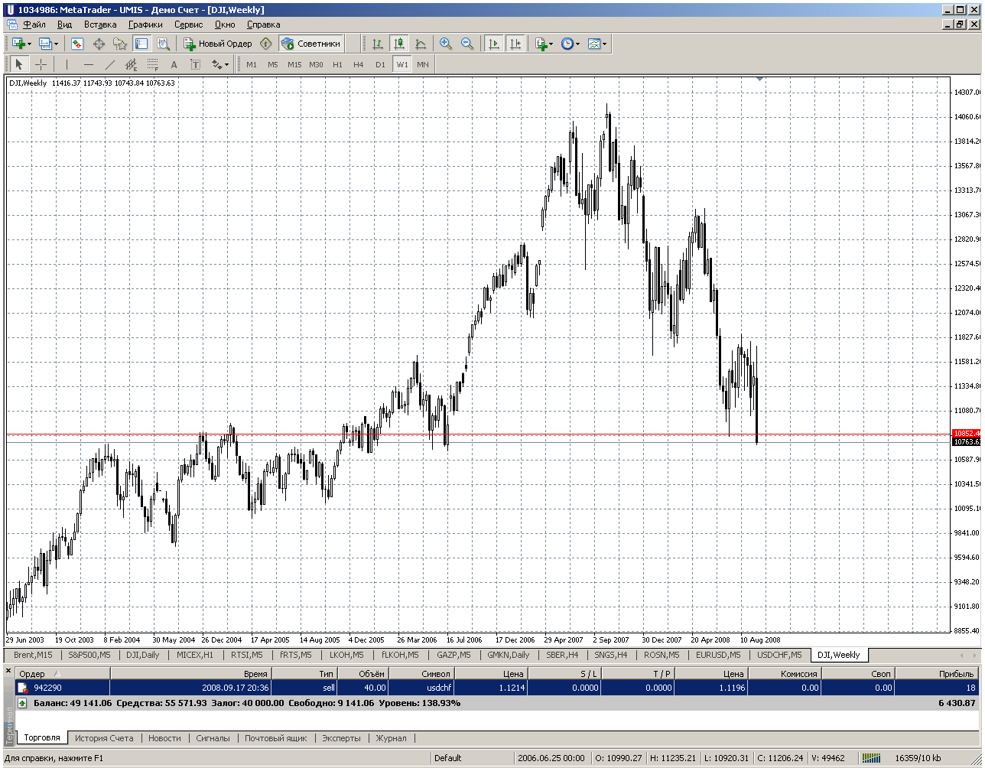
Task: Open the Графики menu
Action: coord(145,24)
